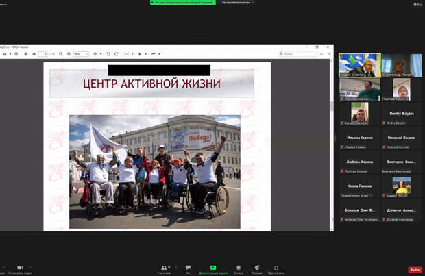The width and height of the screenshot is (425, 276).
Task: Select the Беляков Олег participant tile
Action: [360, 210]
